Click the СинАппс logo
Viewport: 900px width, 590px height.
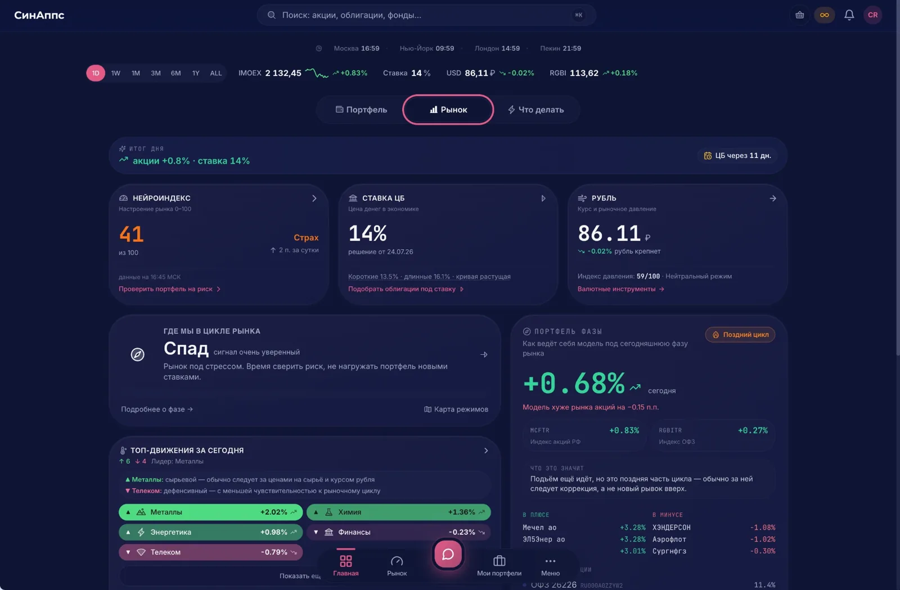tap(39, 15)
